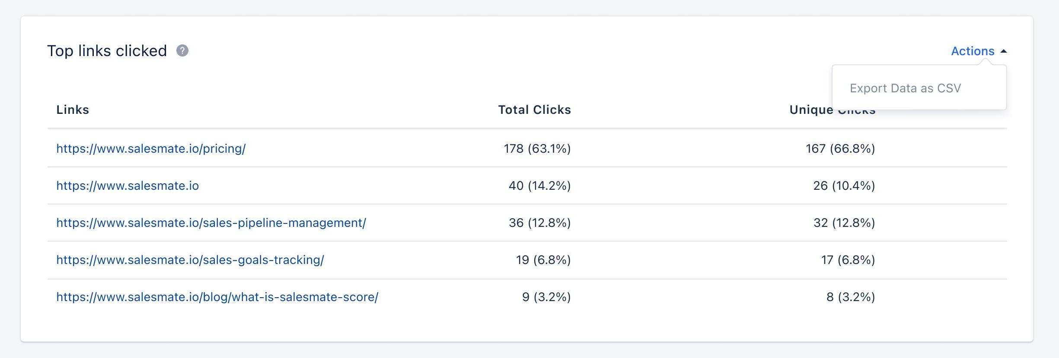Click the Unique Clicks column header

[833, 110]
